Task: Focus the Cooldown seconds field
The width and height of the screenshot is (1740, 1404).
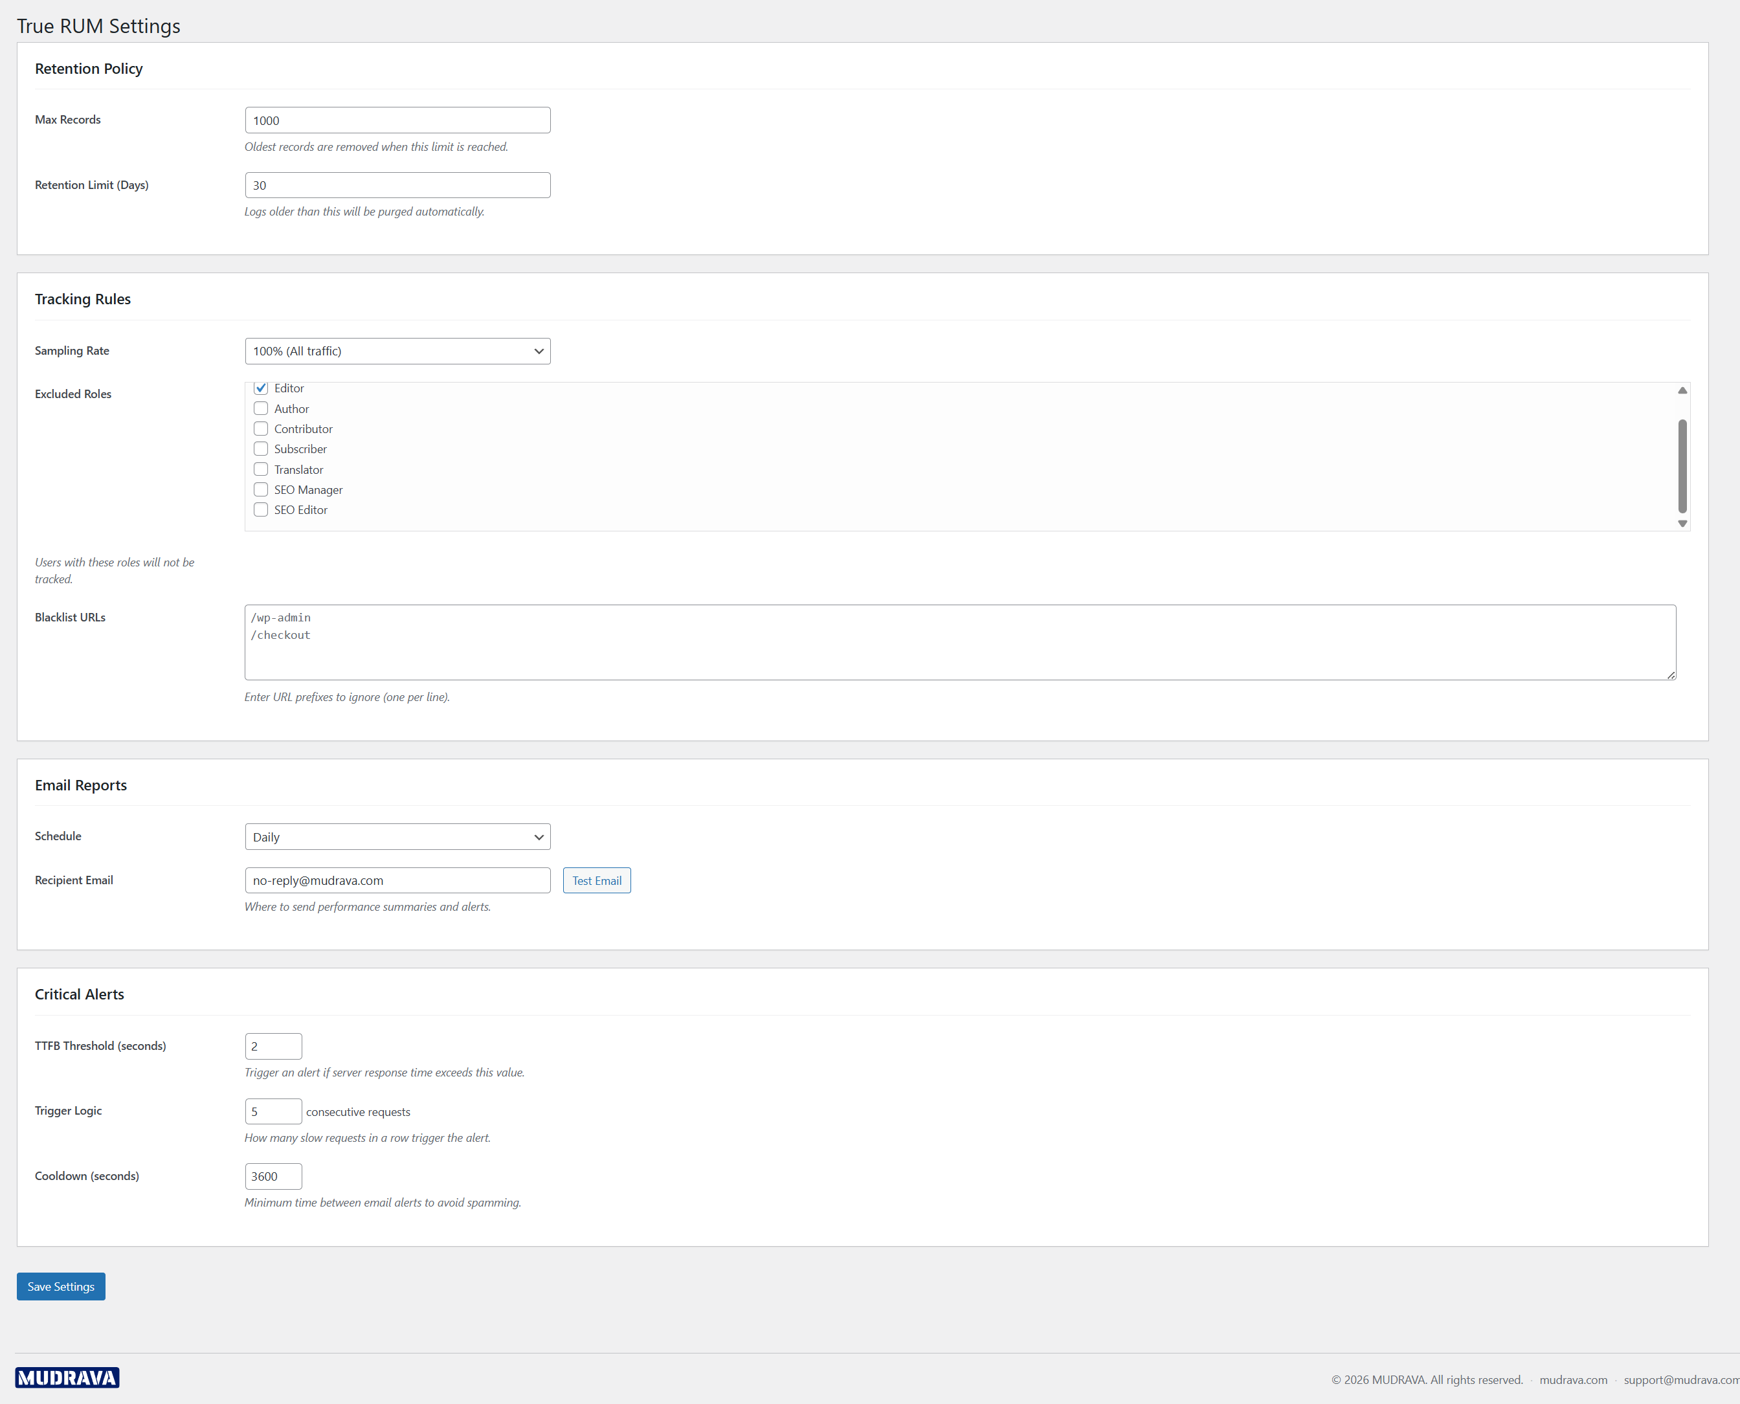Action: (x=273, y=1176)
